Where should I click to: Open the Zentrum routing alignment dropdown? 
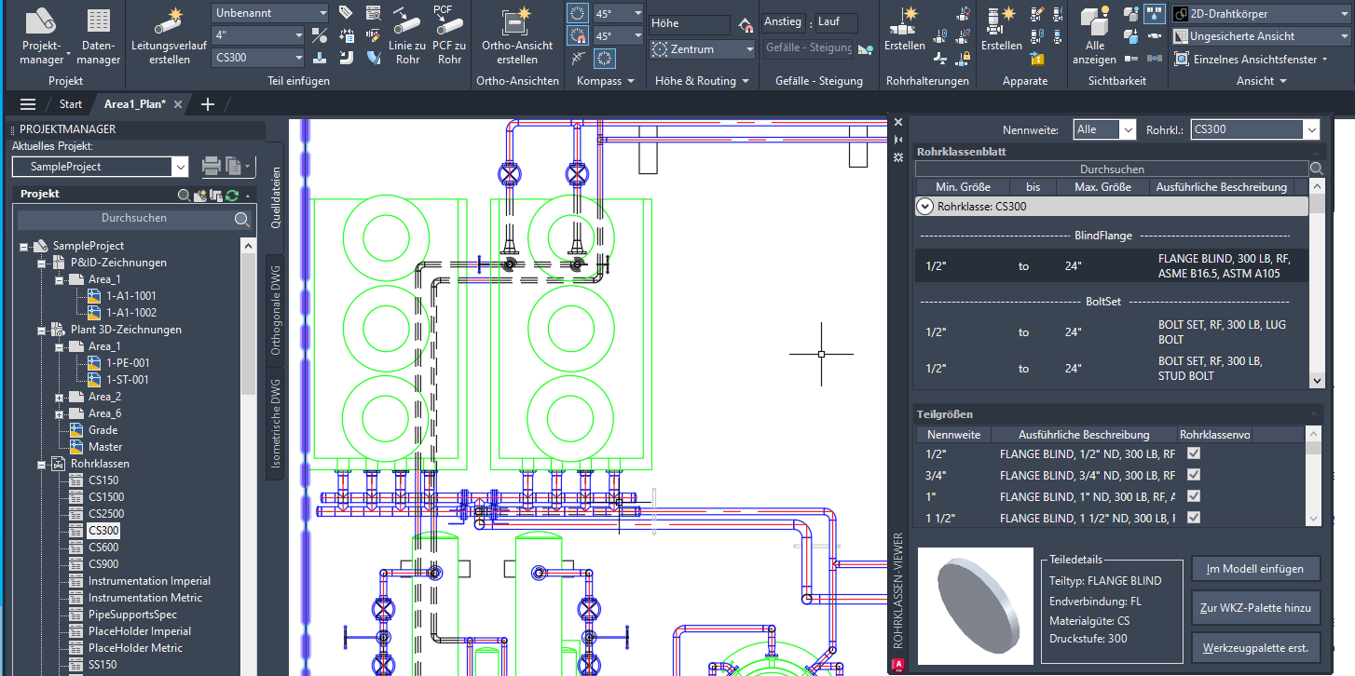[x=703, y=49]
